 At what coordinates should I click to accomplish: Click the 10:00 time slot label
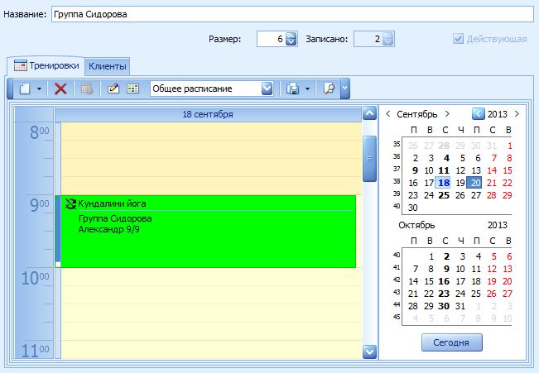[35, 278]
